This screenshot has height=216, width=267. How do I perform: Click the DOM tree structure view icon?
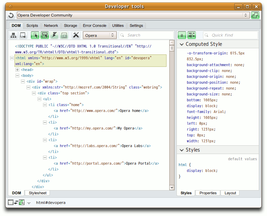[13, 35]
